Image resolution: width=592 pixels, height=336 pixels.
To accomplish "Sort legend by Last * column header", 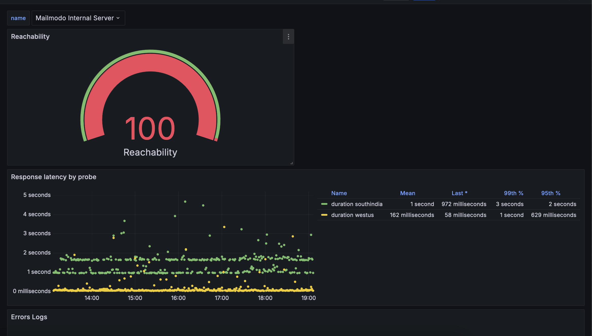I will click(x=459, y=193).
